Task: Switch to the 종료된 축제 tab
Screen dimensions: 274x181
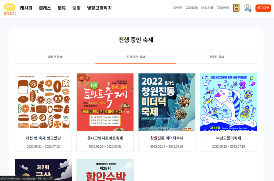Action: click(x=217, y=57)
